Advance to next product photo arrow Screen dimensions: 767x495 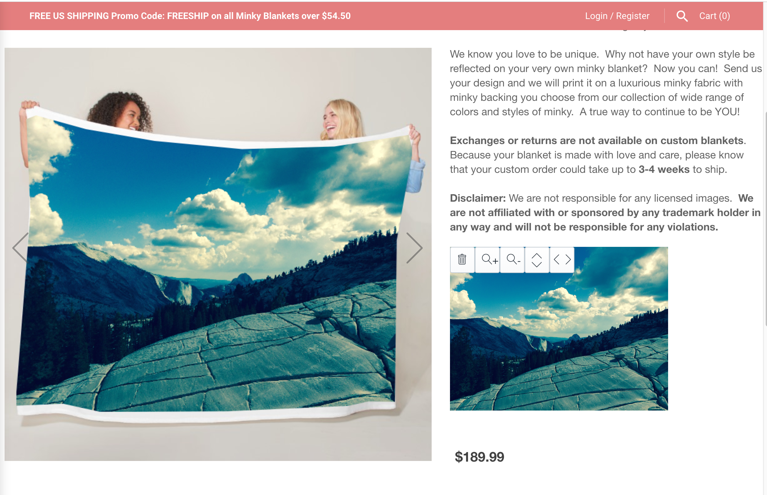tap(414, 248)
